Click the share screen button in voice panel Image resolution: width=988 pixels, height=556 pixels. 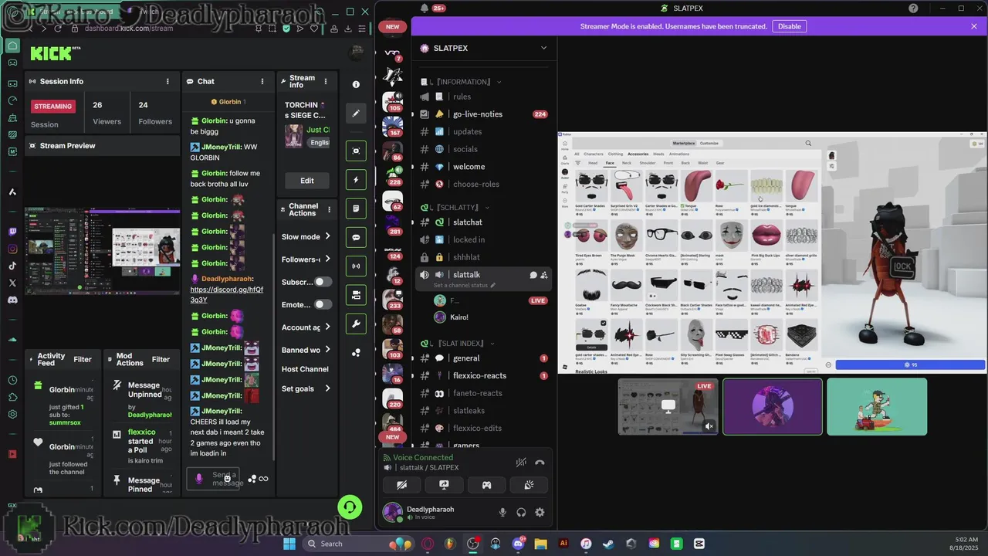click(444, 485)
